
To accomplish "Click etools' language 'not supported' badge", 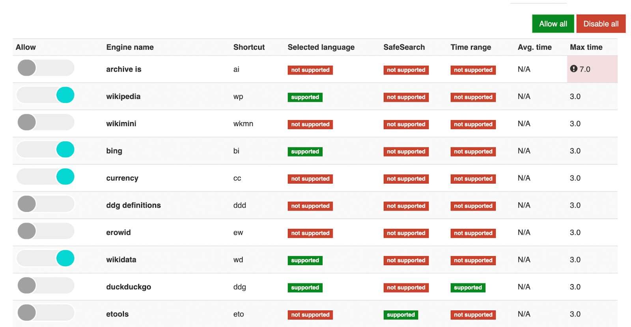I will click(x=310, y=314).
